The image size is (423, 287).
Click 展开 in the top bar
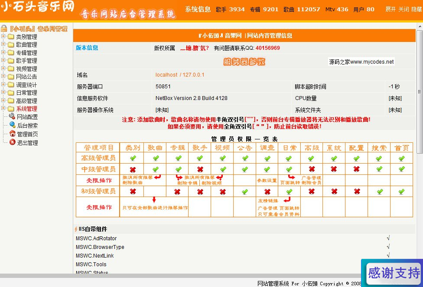[x=390, y=9]
